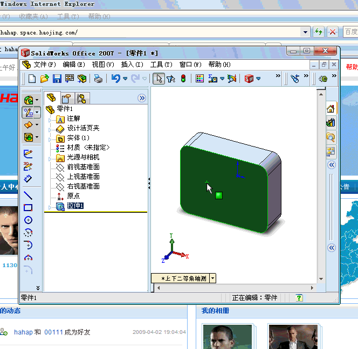Screen dimensions: 358x349
Task: Expand the 拉伸1 feature node
Action: coord(50,207)
